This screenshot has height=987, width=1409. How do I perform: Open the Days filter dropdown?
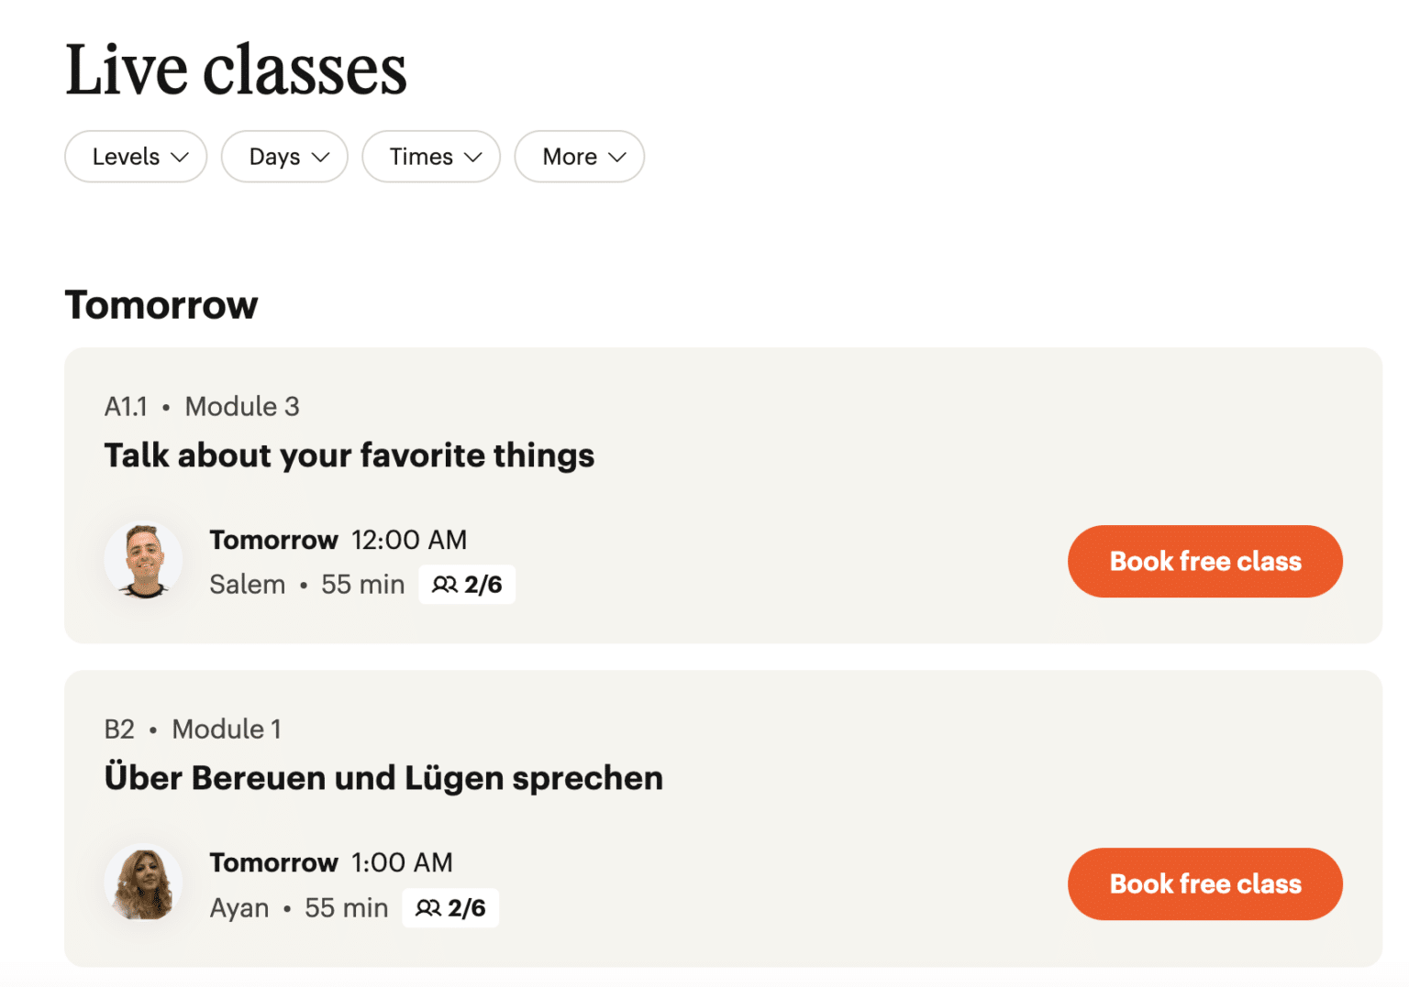pos(284,157)
